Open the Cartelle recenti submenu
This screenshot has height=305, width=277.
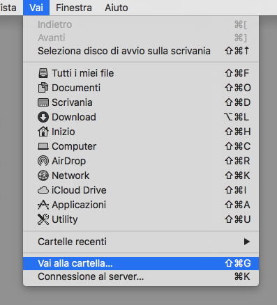[141, 242]
